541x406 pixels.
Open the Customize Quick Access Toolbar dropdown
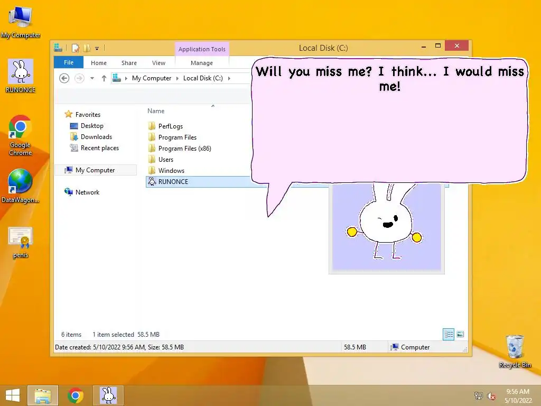click(97, 49)
